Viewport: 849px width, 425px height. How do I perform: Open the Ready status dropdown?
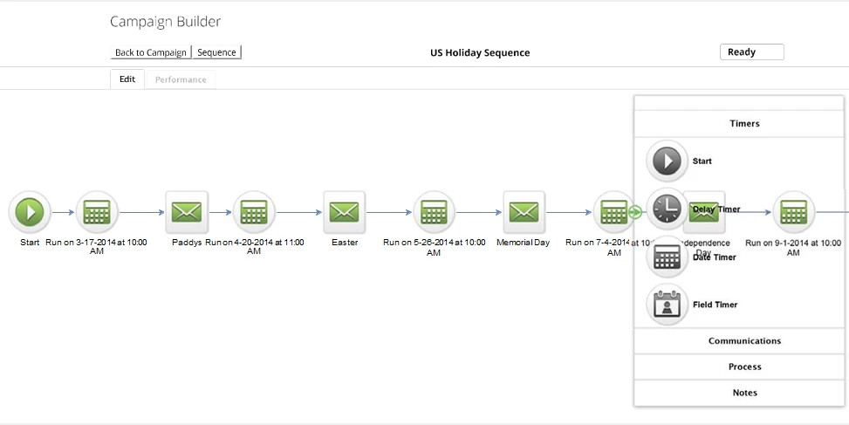tap(751, 52)
